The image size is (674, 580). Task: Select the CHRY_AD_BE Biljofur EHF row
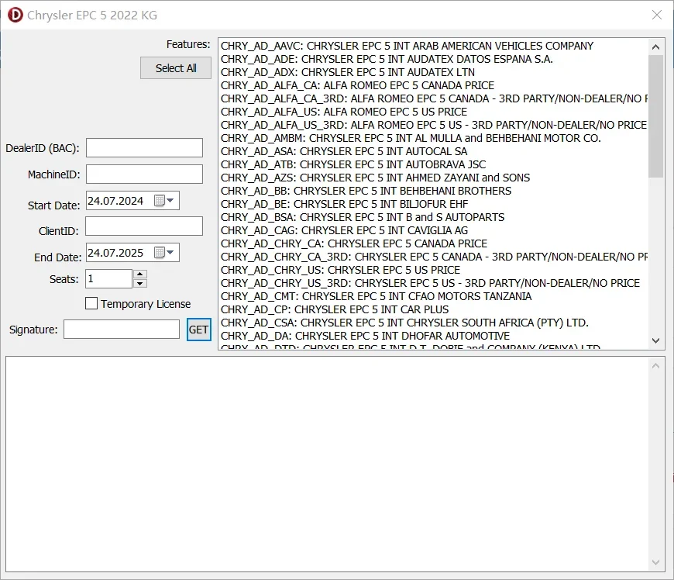pyautogui.click(x=433, y=204)
